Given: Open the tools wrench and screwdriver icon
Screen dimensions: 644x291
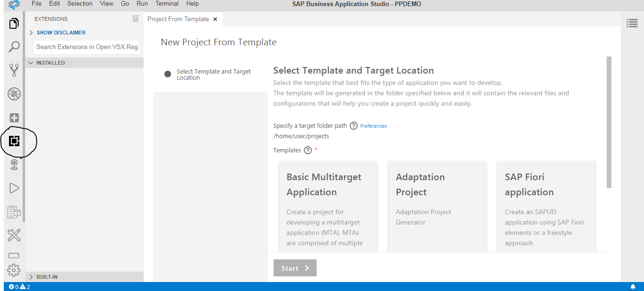Looking at the screenshot, I should (14, 235).
